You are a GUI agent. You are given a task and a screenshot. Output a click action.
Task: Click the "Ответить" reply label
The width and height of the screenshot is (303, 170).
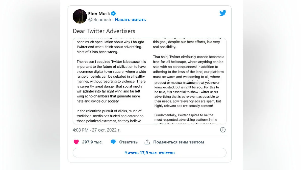point(128,142)
